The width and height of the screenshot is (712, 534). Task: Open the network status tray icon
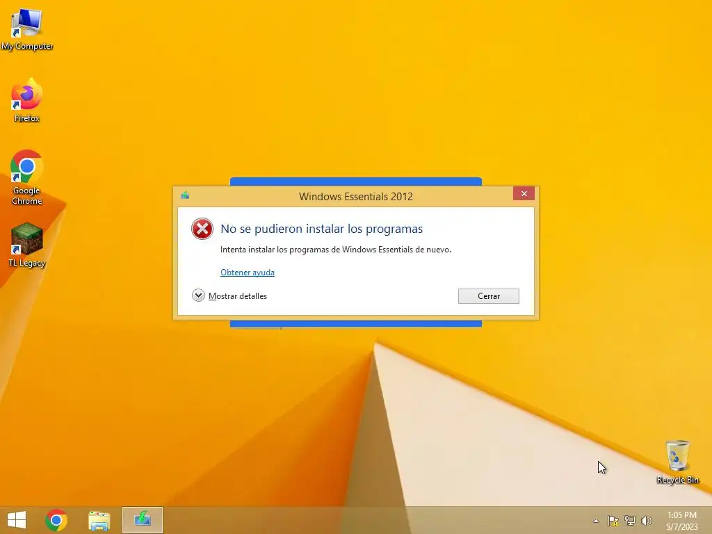coord(630,520)
